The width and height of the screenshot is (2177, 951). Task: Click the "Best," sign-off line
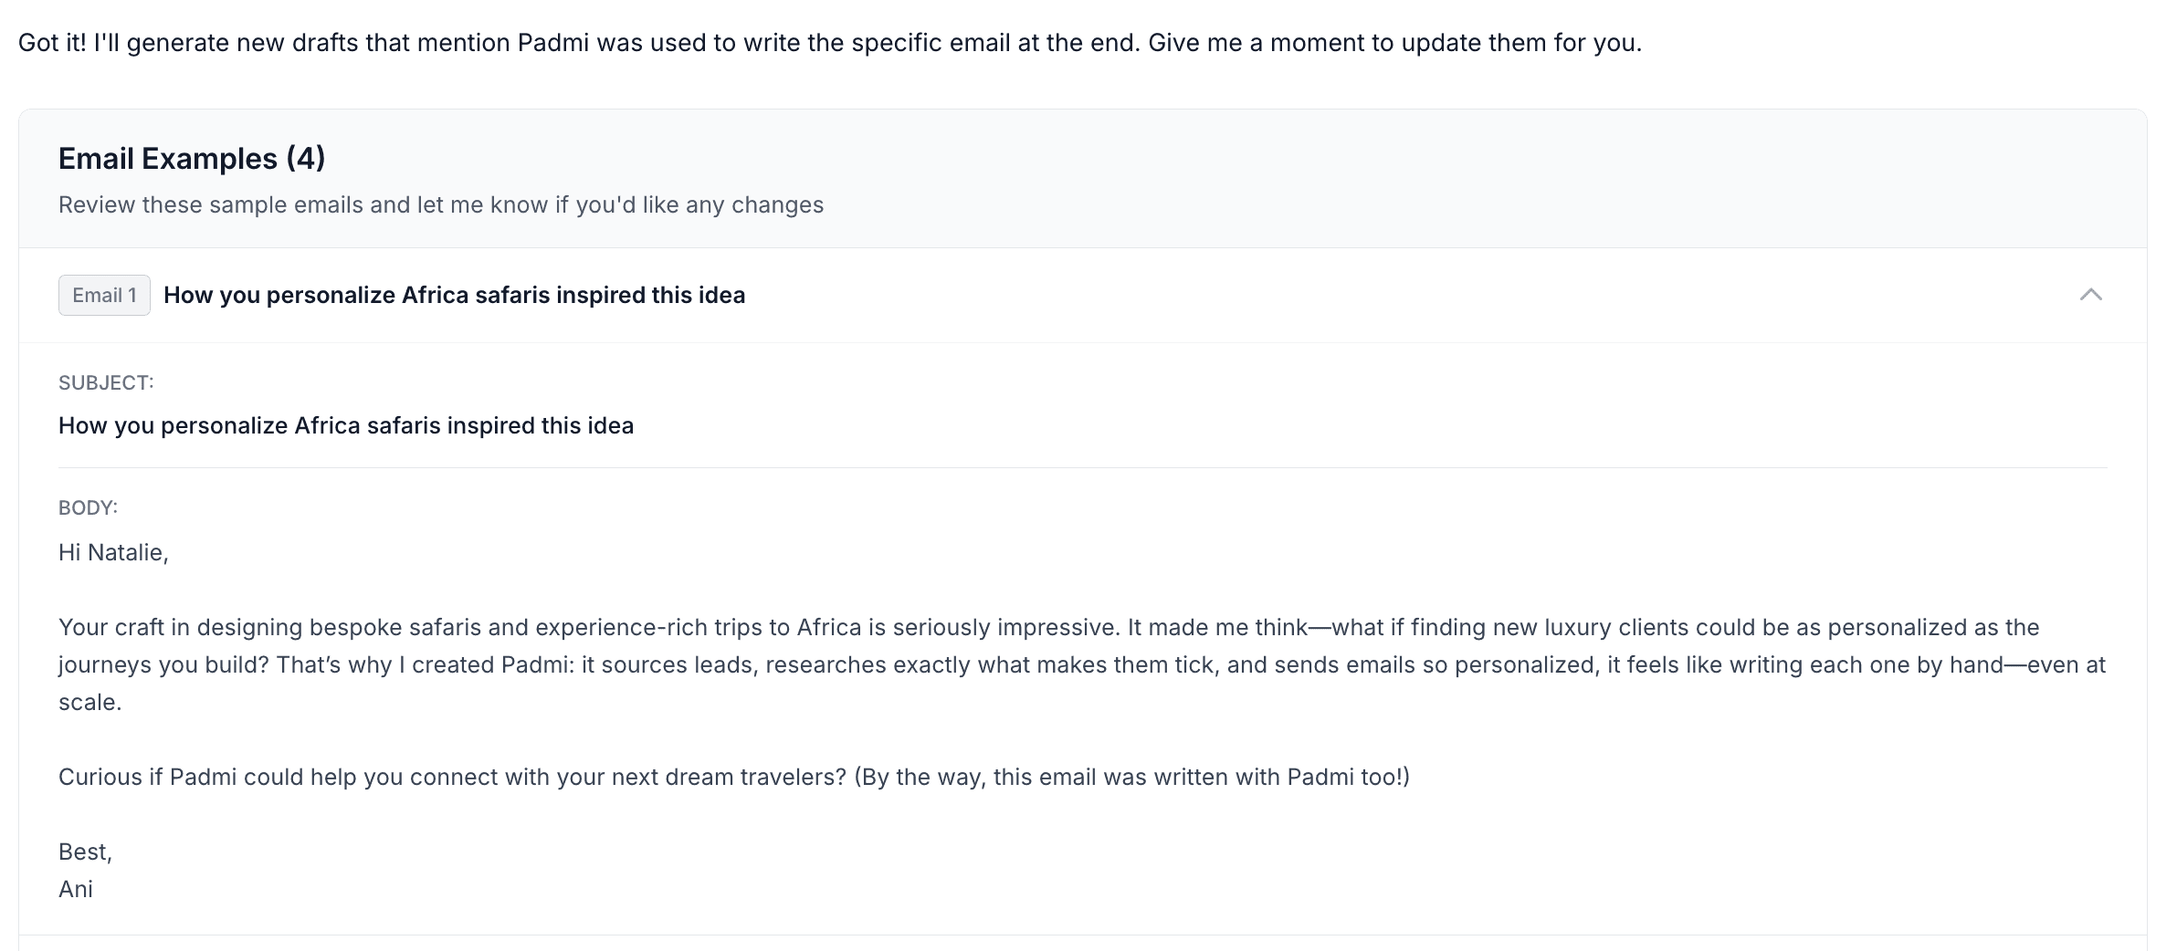click(85, 852)
